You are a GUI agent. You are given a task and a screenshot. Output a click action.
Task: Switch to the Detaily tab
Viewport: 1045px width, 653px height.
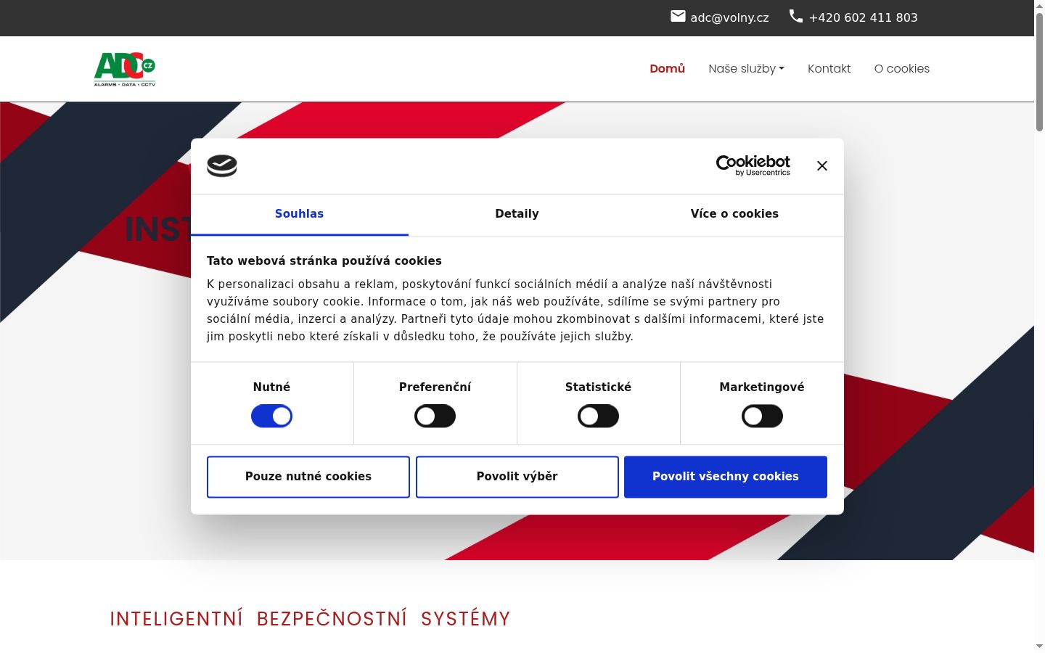point(517,214)
